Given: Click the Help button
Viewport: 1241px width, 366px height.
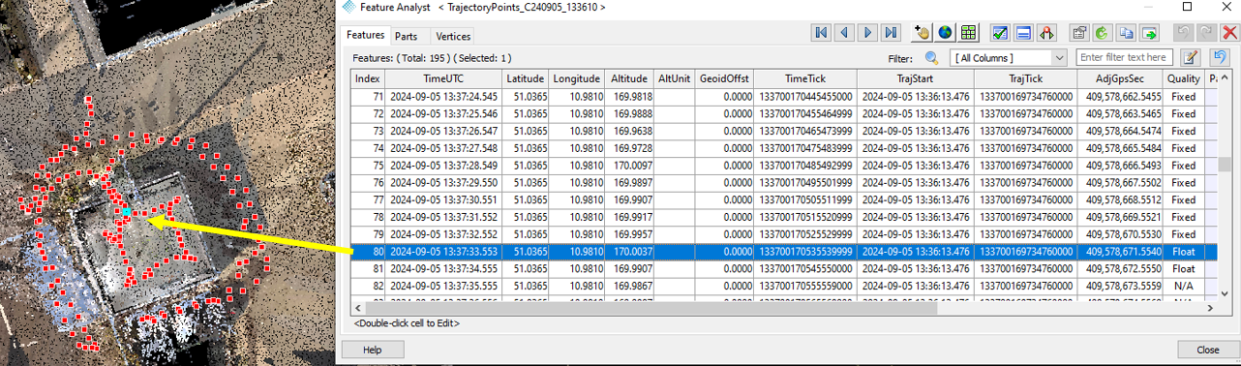Looking at the screenshot, I should tap(372, 350).
